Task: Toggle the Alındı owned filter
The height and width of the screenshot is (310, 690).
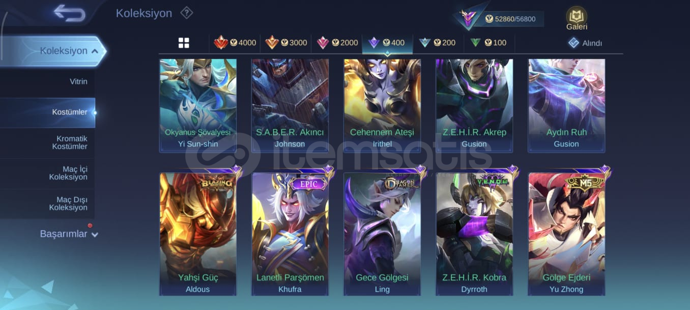Action: [x=585, y=43]
